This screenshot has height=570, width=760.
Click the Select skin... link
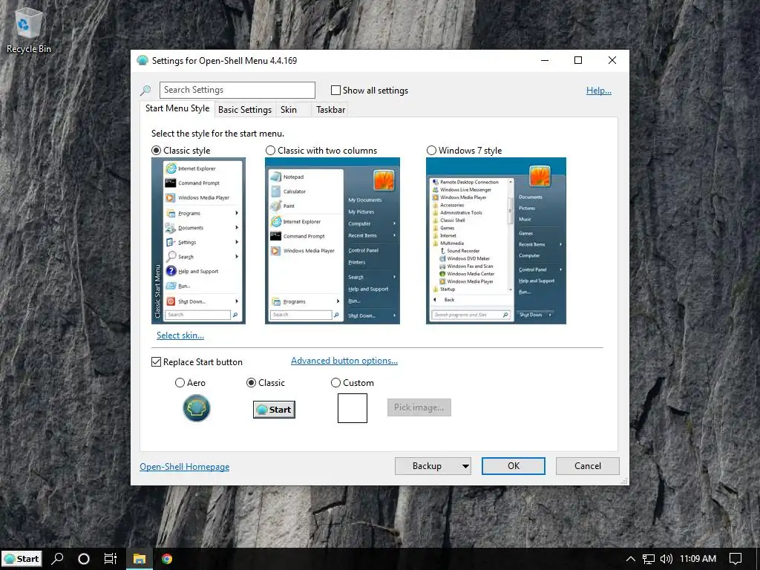[180, 335]
